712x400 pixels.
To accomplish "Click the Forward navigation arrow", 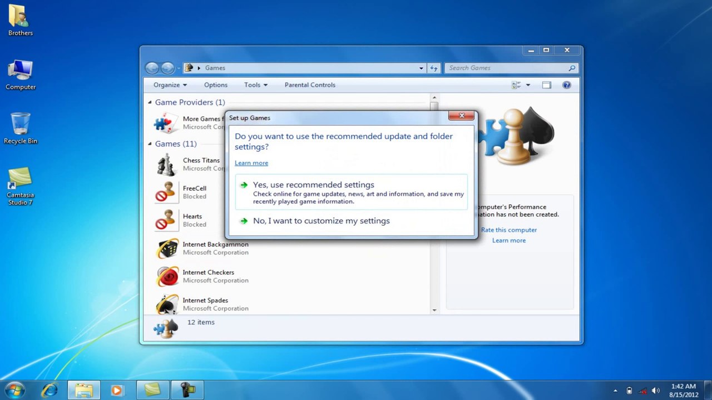I will click(x=167, y=68).
